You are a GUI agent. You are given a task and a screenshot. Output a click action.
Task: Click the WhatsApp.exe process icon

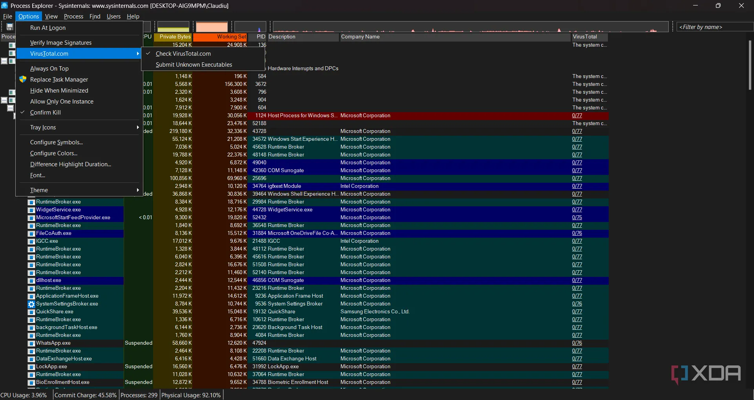click(x=31, y=343)
